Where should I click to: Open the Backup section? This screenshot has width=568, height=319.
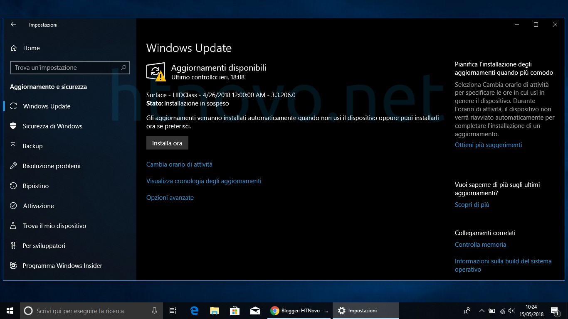click(x=70, y=146)
